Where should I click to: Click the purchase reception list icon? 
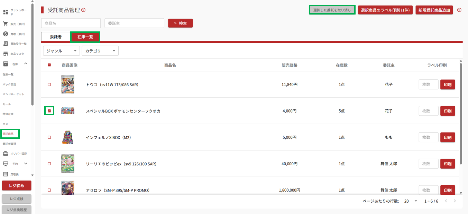[x=6, y=44]
